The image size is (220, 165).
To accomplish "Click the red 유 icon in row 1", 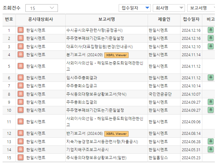I will 21,30.
